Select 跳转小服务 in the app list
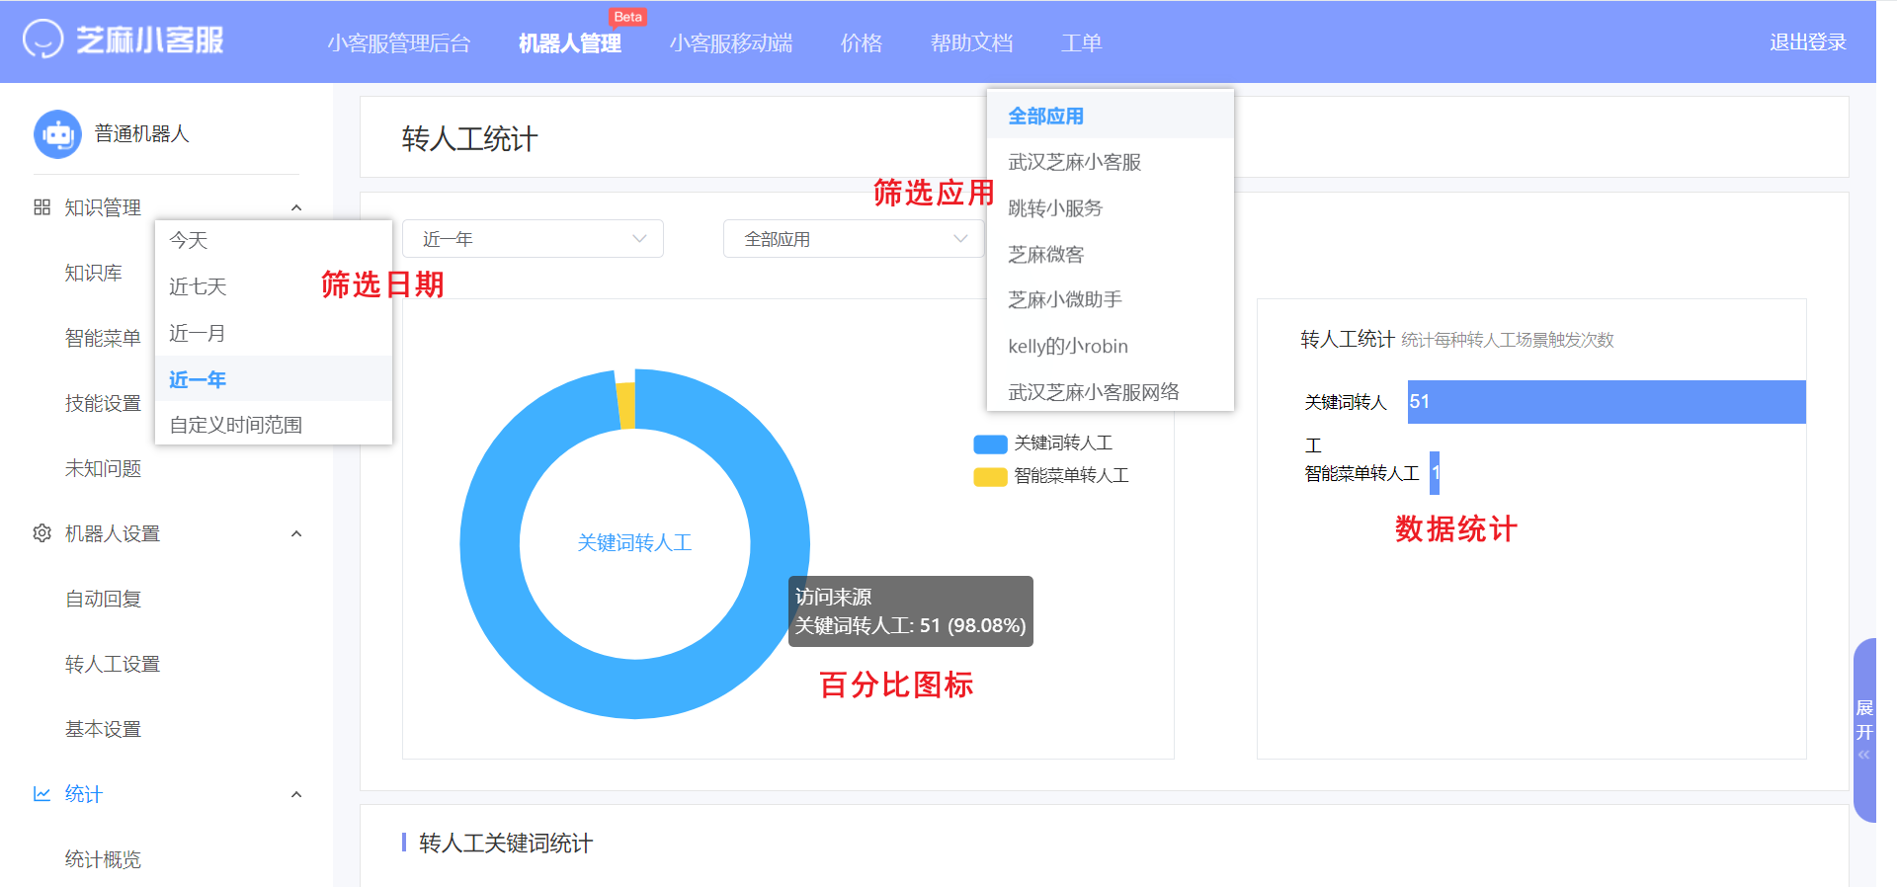 point(1111,208)
